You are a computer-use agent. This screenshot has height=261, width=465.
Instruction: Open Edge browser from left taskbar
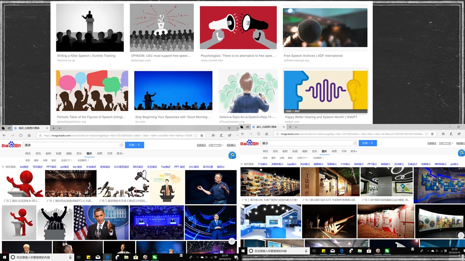[x=108, y=257]
